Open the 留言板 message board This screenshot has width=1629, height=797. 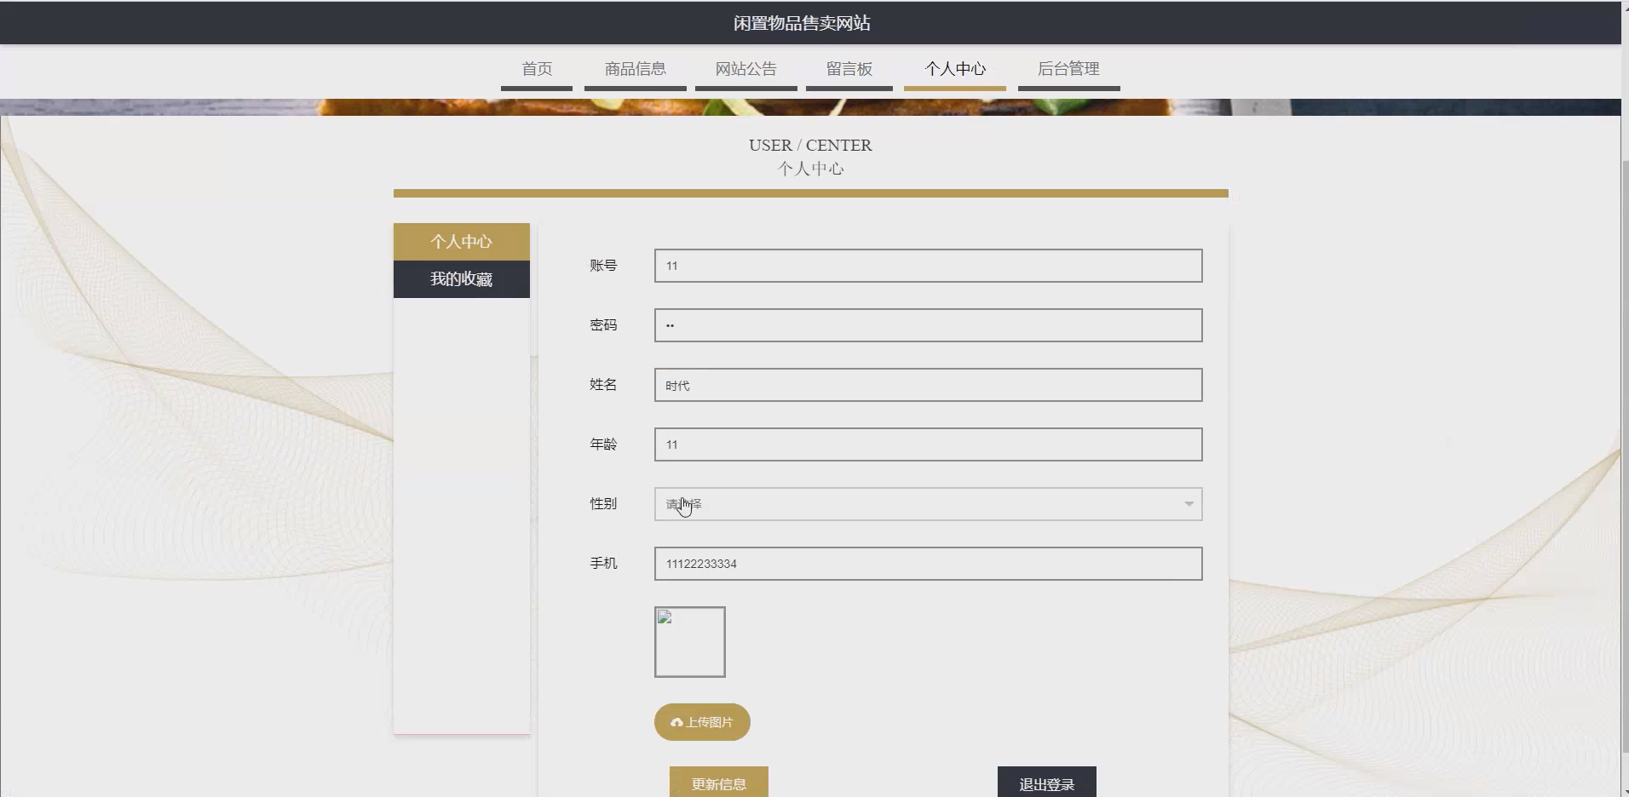(x=849, y=69)
